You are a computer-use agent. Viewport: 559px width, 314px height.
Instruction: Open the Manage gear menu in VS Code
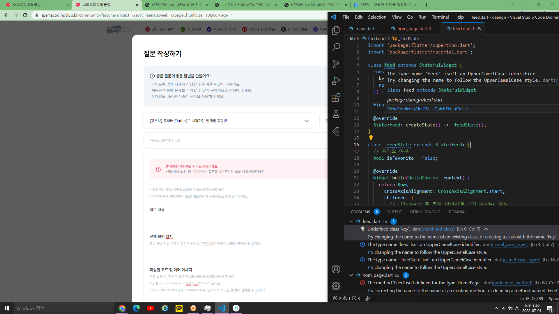coord(336,286)
